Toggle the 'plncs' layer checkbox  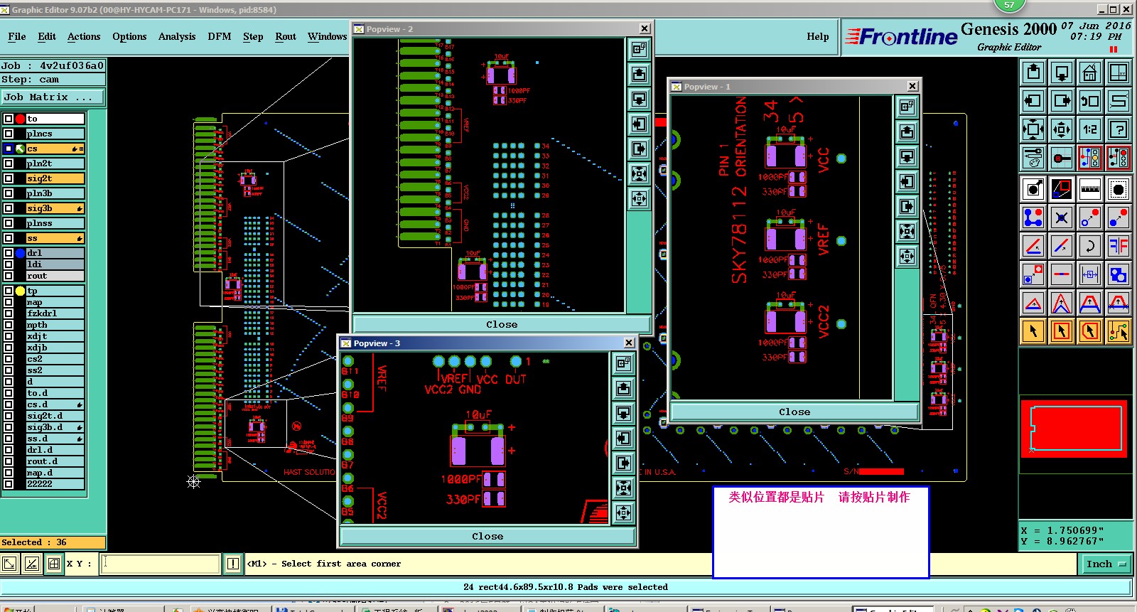click(9, 134)
